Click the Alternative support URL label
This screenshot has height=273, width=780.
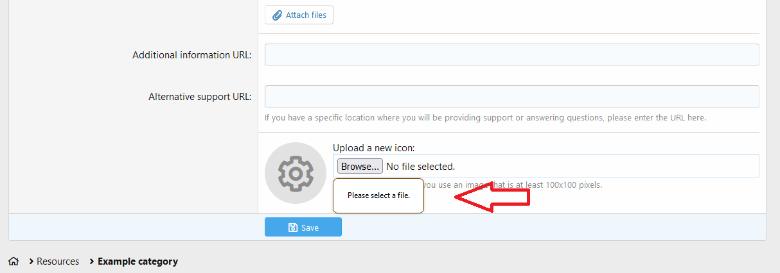(x=200, y=97)
